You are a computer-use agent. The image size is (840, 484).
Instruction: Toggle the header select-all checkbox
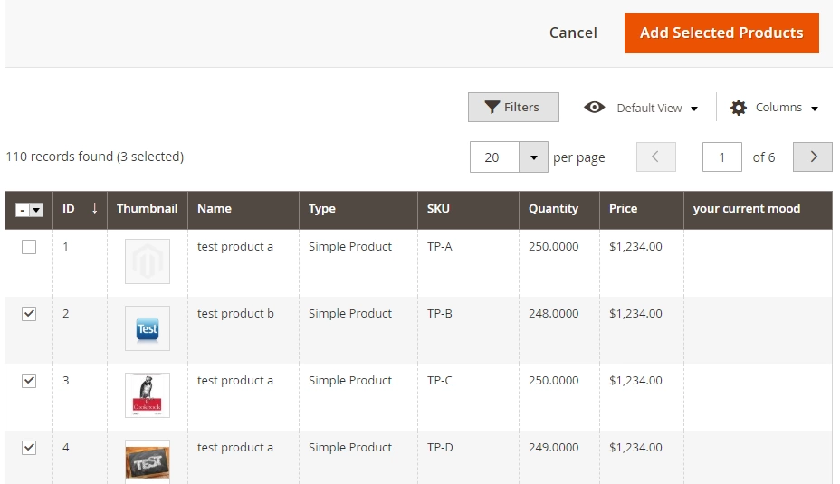coord(22,210)
